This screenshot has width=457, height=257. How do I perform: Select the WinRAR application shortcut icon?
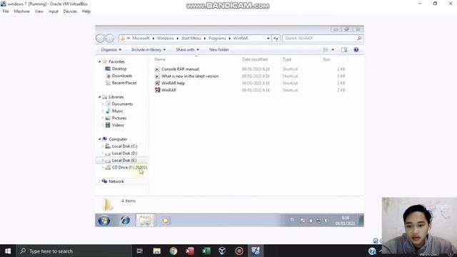click(x=157, y=90)
